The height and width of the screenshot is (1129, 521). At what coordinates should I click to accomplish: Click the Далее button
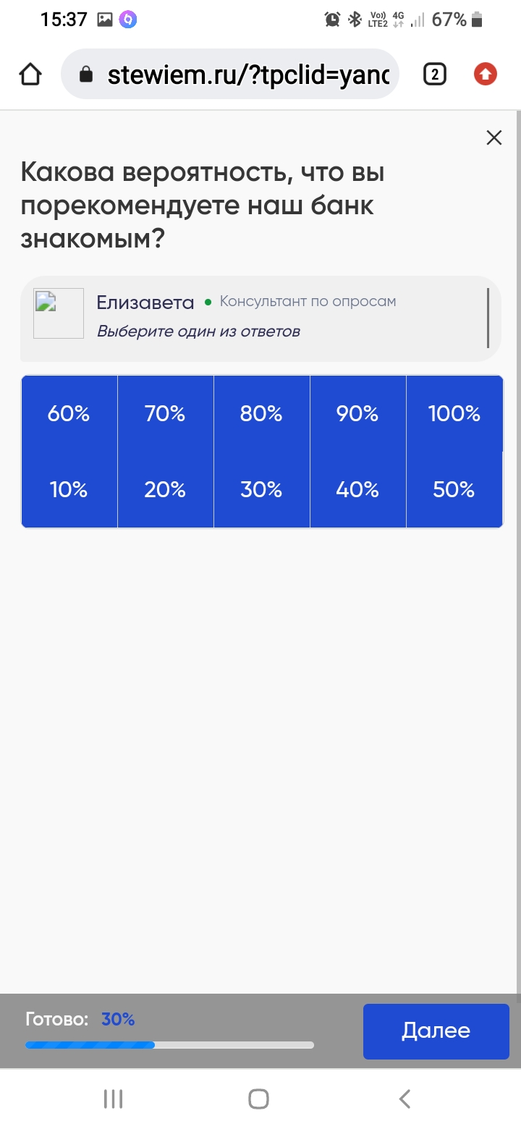pos(436,1031)
